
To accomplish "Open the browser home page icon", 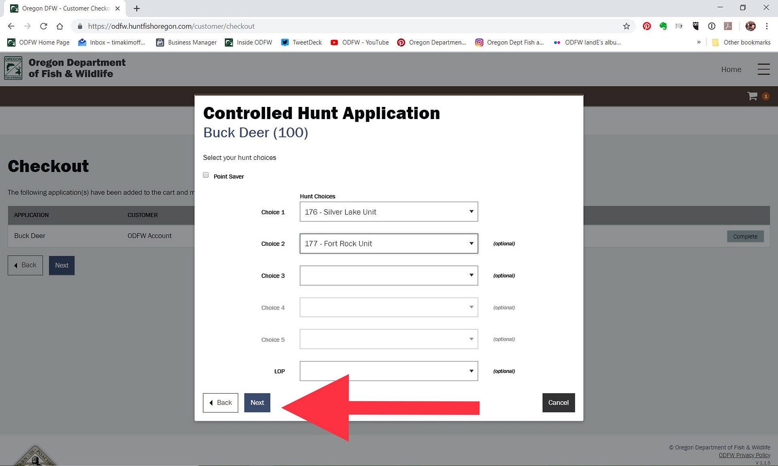I will [x=59, y=26].
